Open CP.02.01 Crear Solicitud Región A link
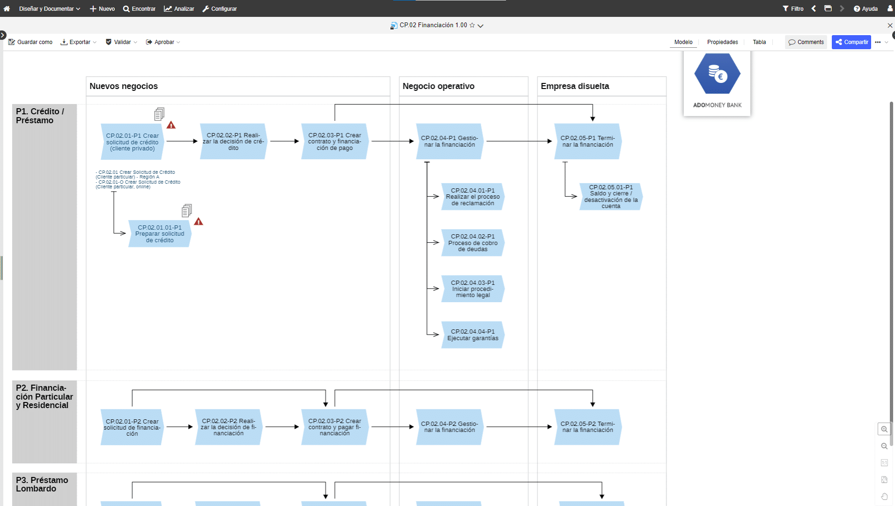The height and width of the screenshot is (506, 895). (x=136, y=175)
